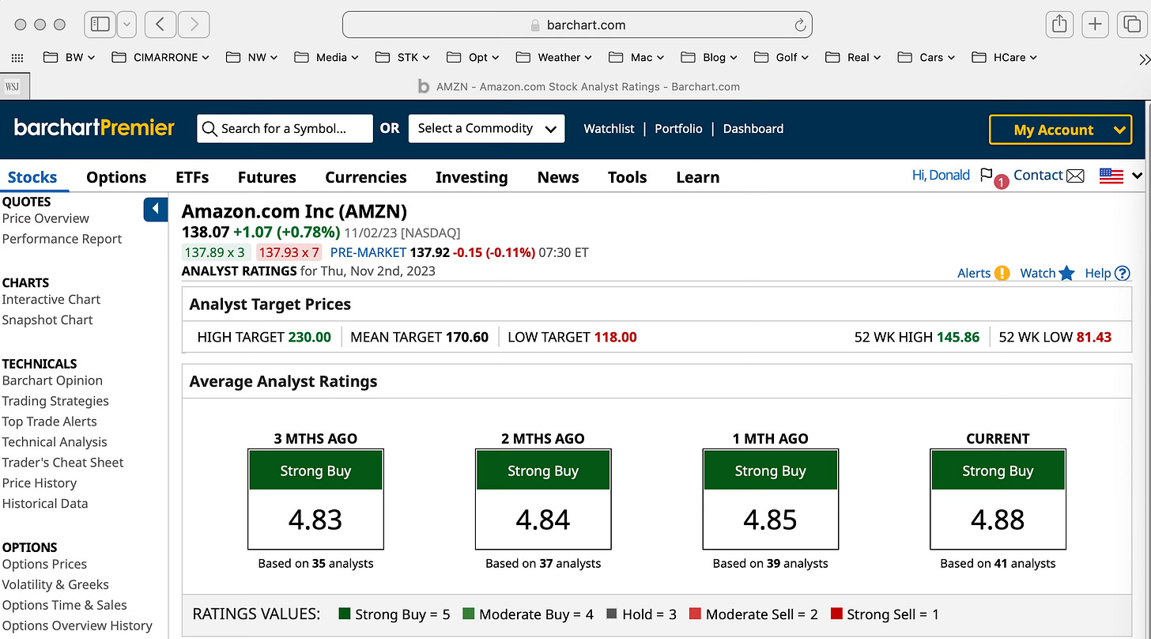Open Barchart Opinion in the sidebar
The width and height of the screenshot is (1151, 639).
(52, 380)
